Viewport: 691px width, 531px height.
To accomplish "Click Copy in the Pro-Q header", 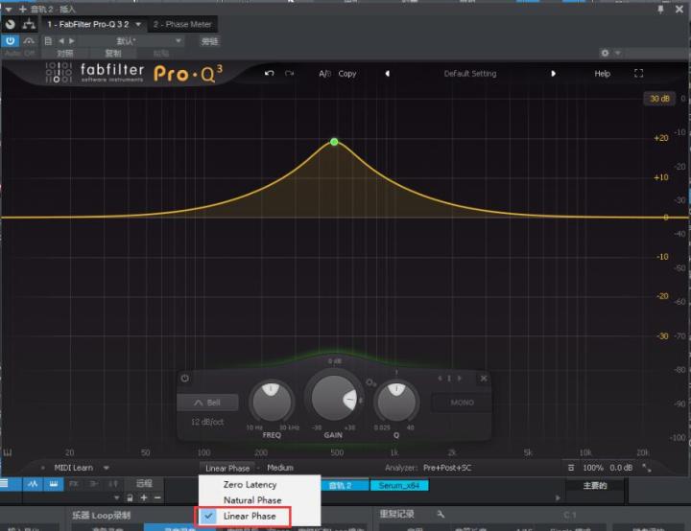I will coord(347,74).
